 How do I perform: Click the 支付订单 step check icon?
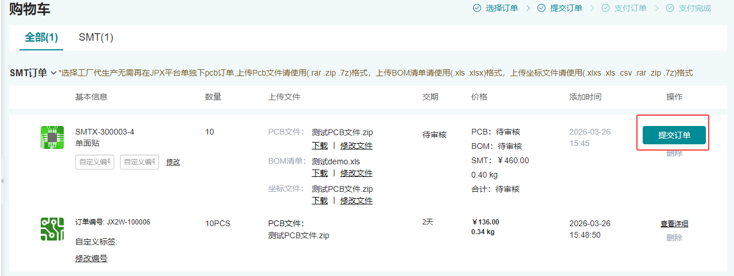click(x=605, y=8)
